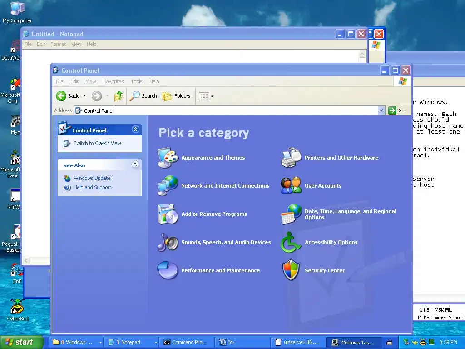This screenshot has height=349, width=465.
Task: Click Sounds, Speech, and Audio Devices icon
Action: click(x=168, y=242)
